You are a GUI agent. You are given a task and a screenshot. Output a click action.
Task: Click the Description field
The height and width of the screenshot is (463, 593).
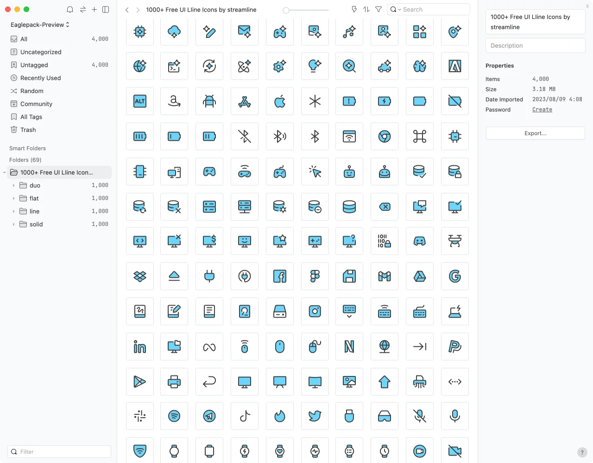tap(536, 45)
